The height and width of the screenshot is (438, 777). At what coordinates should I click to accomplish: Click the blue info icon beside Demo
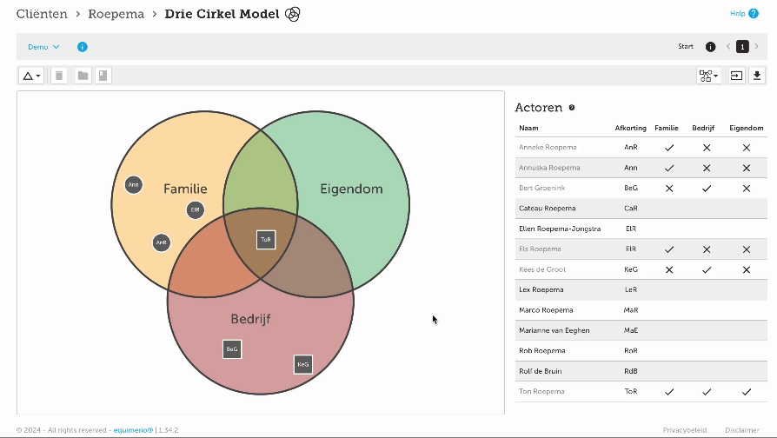click(83, 47)
